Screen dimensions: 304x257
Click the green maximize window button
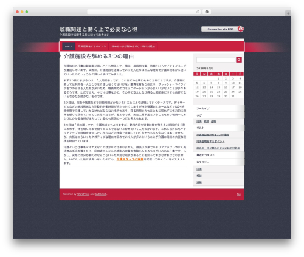[27, 12]
